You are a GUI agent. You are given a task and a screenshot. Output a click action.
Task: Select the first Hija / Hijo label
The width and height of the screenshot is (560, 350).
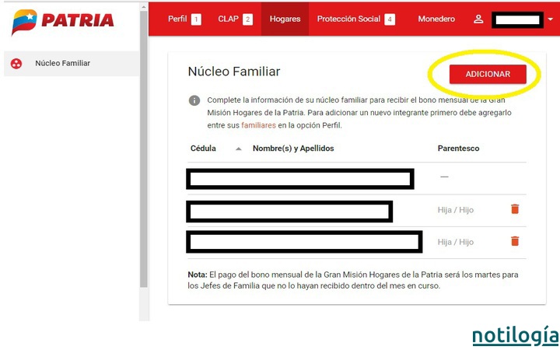(x=455, y=210)
